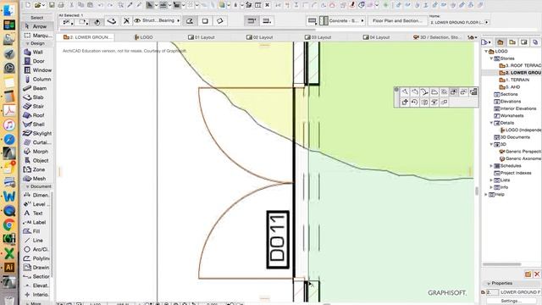The height and width of the screenshot is (305, 542).
Task: Activate the Zone tool
Action: tap(37, 169)
